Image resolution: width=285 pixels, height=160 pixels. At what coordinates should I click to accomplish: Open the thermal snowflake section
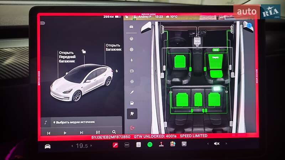pos(132,81)
